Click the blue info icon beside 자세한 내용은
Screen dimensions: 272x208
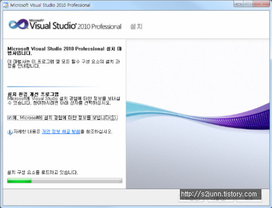click(10, 132)
